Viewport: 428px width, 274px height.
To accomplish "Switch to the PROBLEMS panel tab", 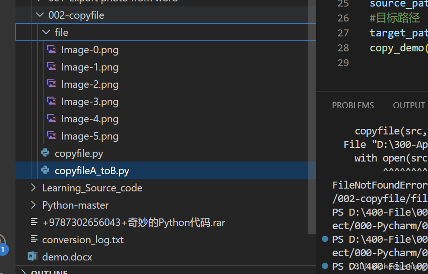I will (x=353, y=105).
